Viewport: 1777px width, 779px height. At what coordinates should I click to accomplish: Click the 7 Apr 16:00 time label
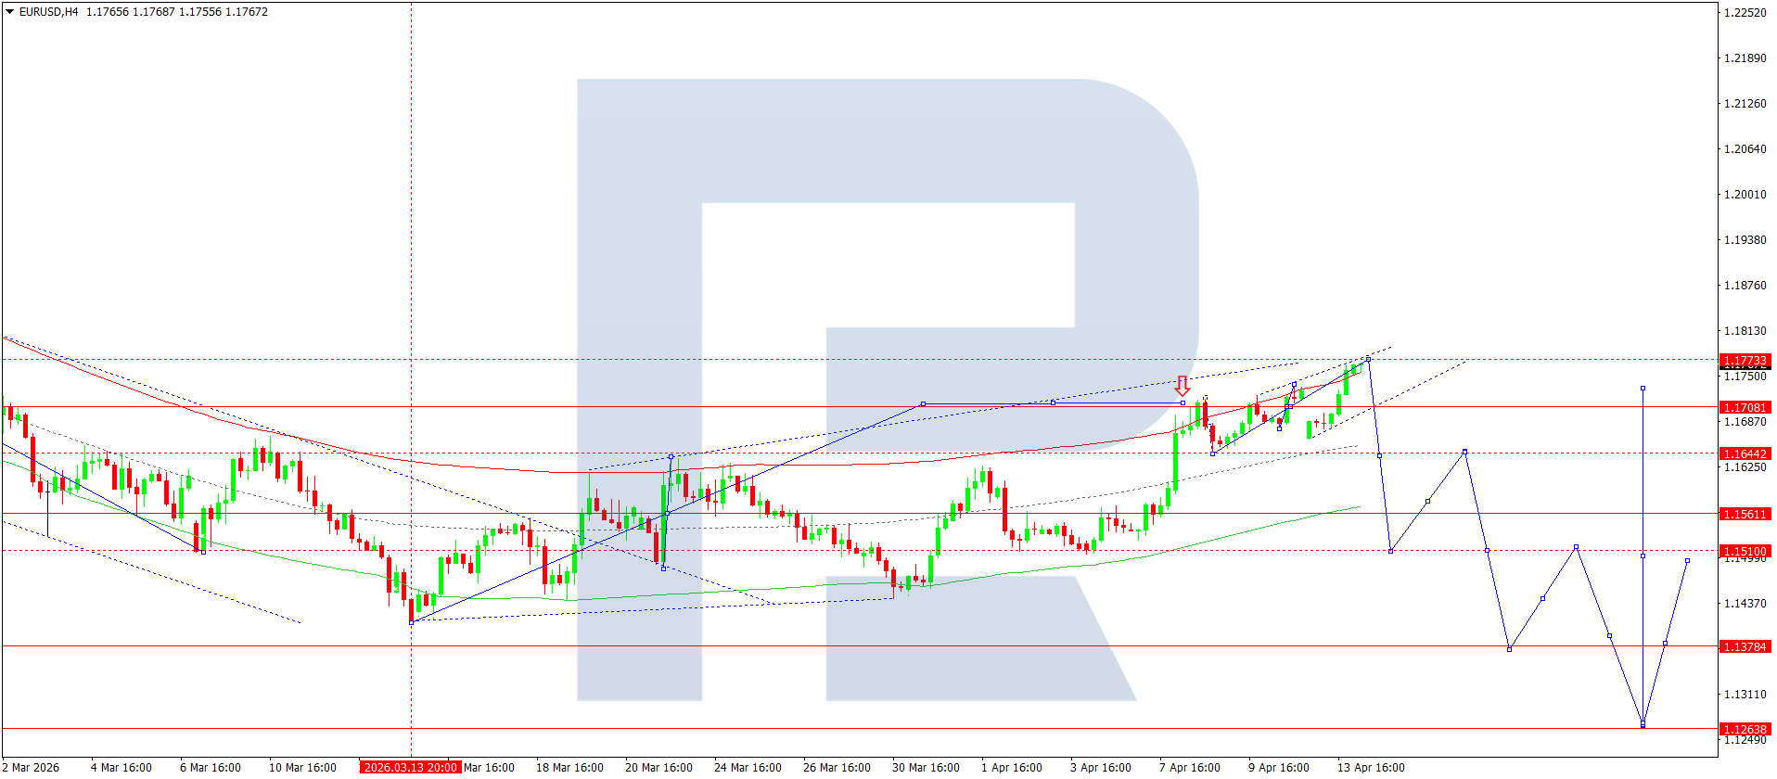click(1189, 767)
